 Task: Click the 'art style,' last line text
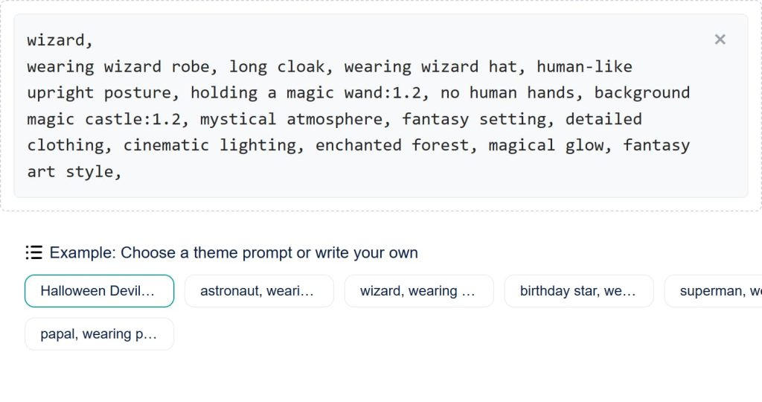pyautogui.click(x=74, y=171)
